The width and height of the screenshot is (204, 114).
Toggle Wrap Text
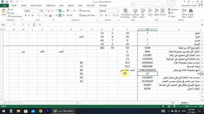(85, 11)
